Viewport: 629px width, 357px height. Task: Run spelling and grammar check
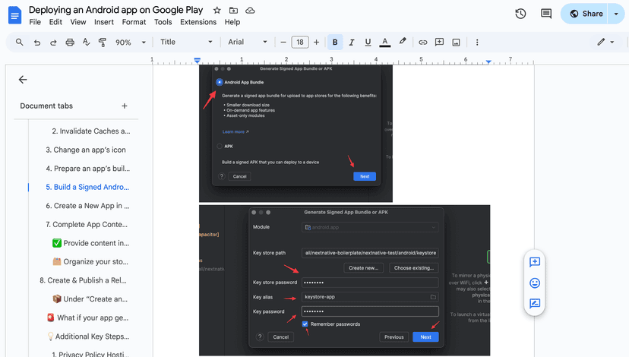pos(87,42)
